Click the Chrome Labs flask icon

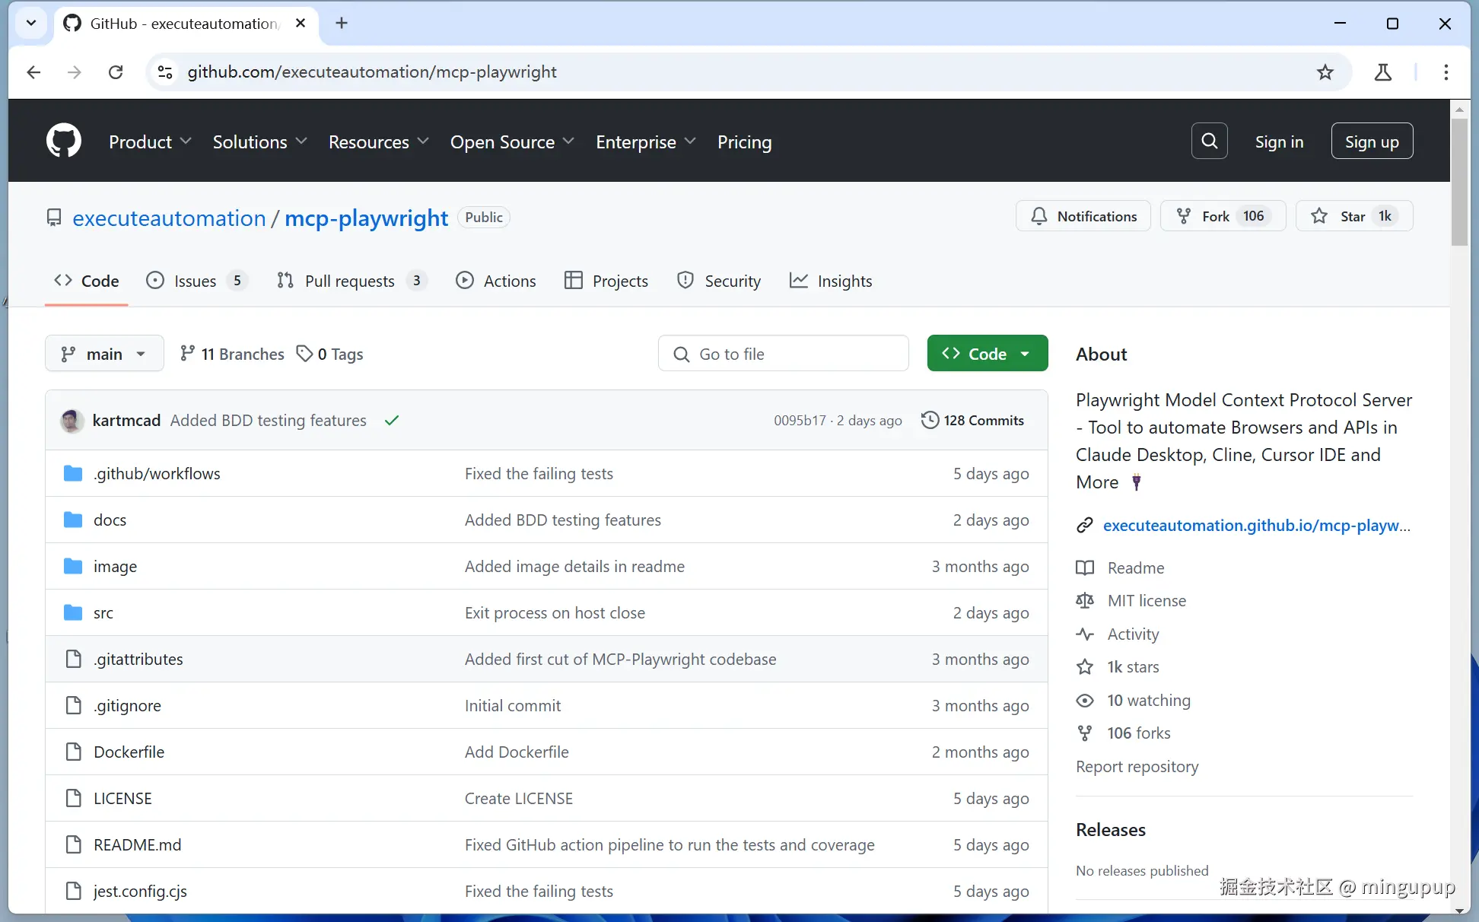tap(1382, 72)
